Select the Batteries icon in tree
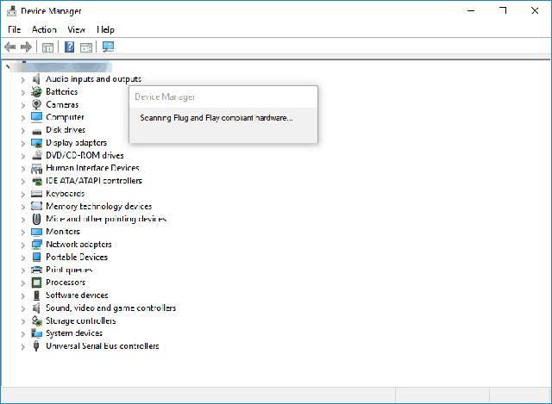 (36, 92)
